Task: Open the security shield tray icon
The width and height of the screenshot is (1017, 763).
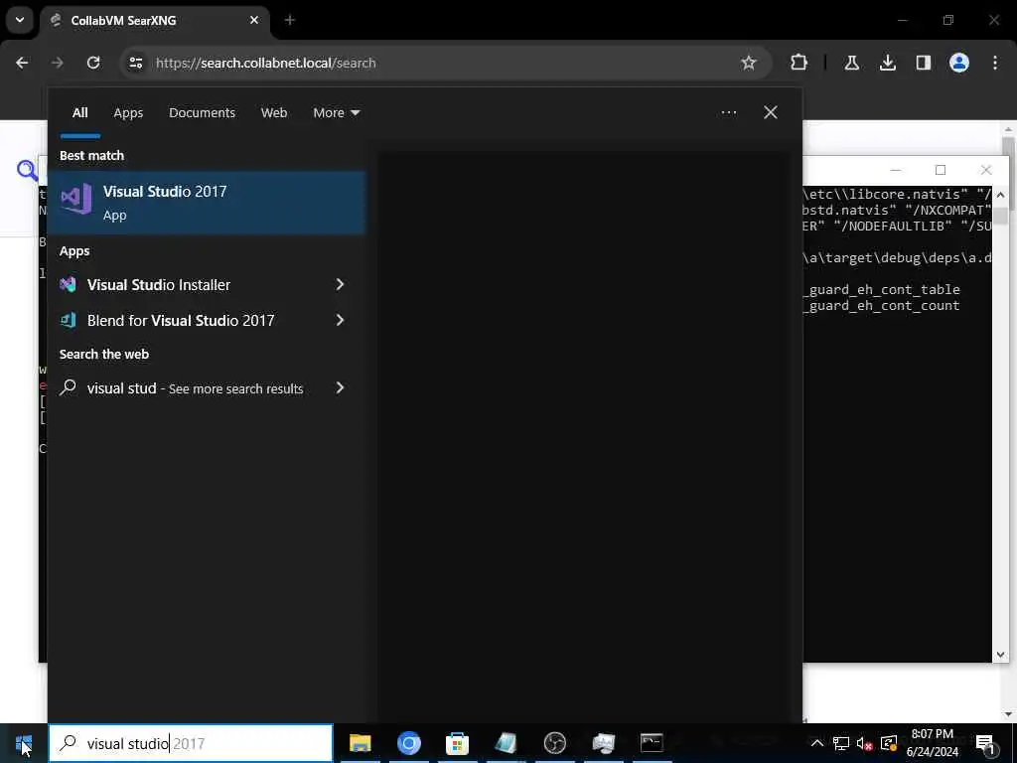Action: click(889, 743)
